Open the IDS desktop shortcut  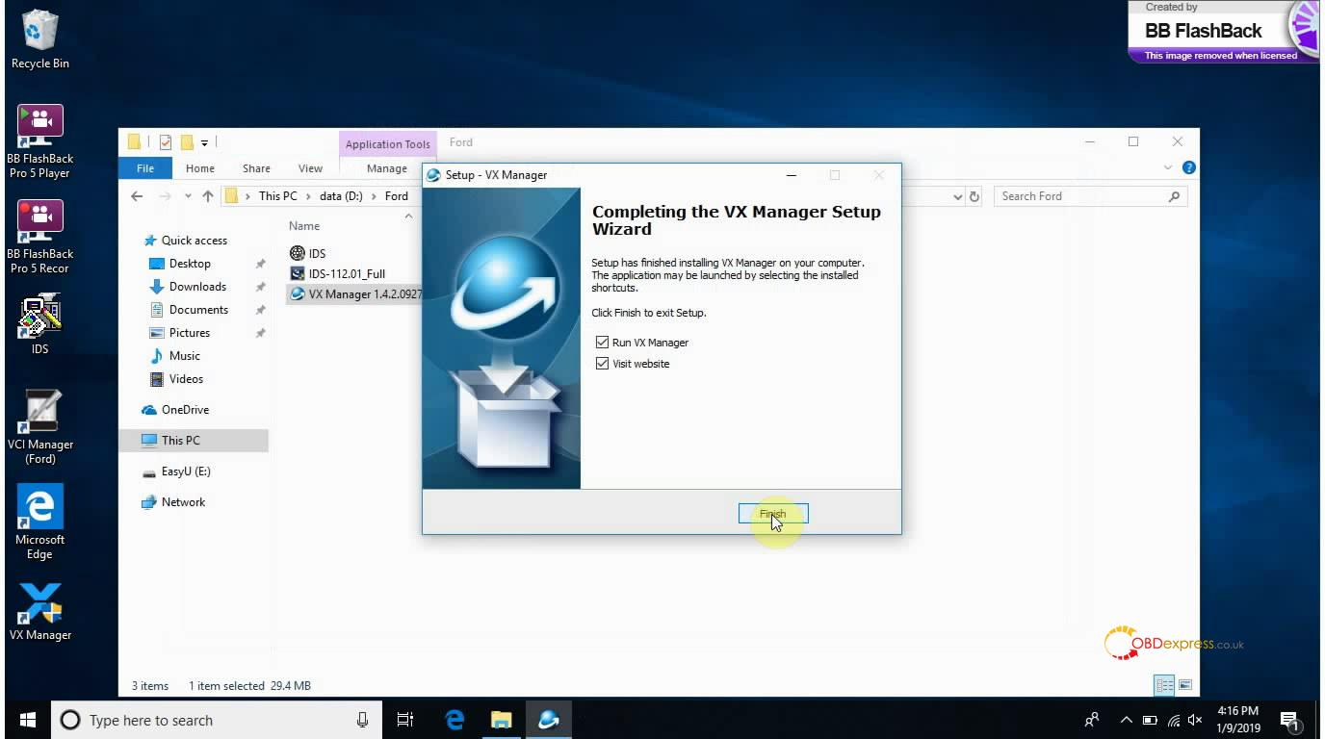pos(40,319)
